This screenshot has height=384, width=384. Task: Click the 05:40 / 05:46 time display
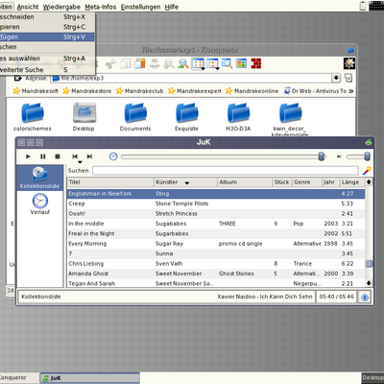pyautogui.click(x=337, y=297)
